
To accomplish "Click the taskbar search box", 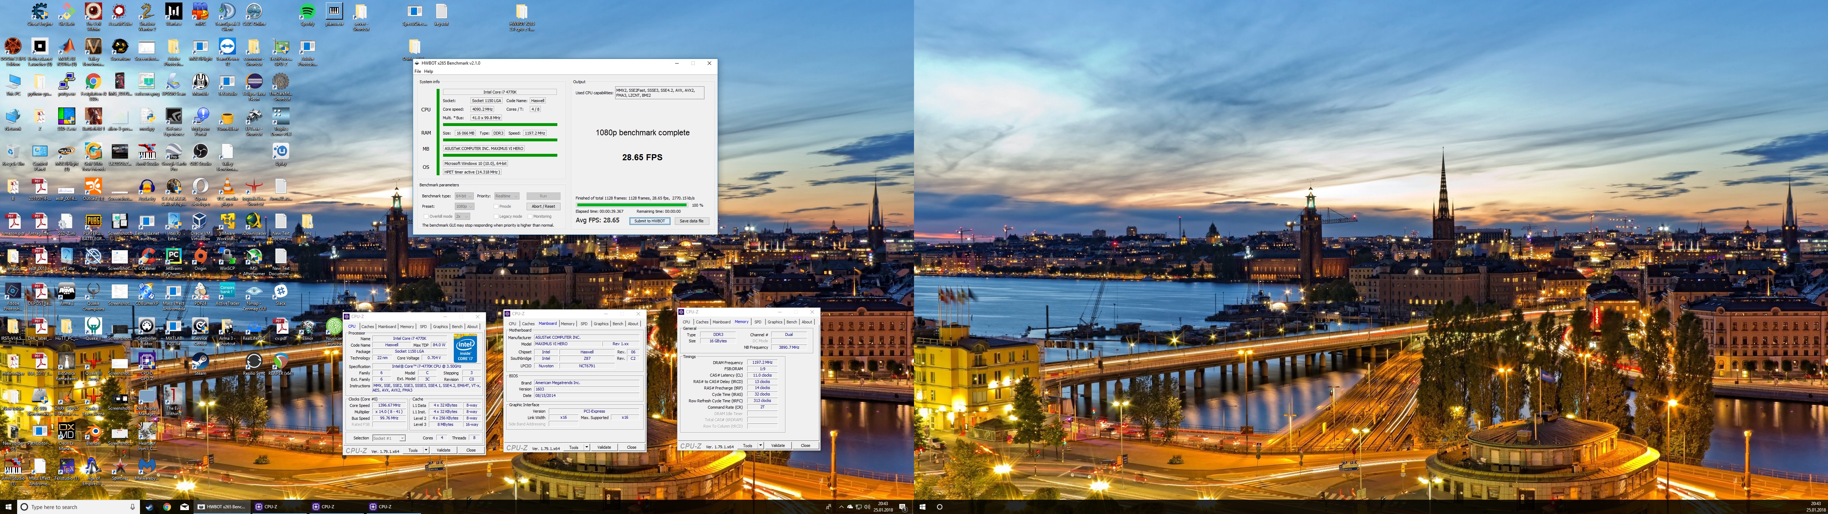I will (x=77, y=507).
